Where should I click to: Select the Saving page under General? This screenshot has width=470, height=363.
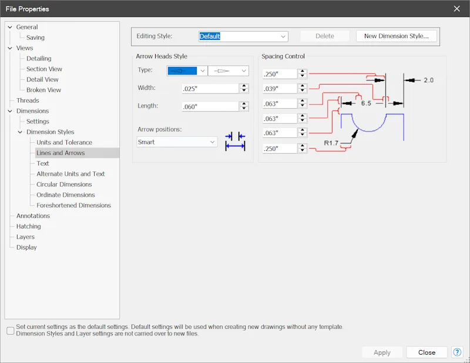[35, 38]
